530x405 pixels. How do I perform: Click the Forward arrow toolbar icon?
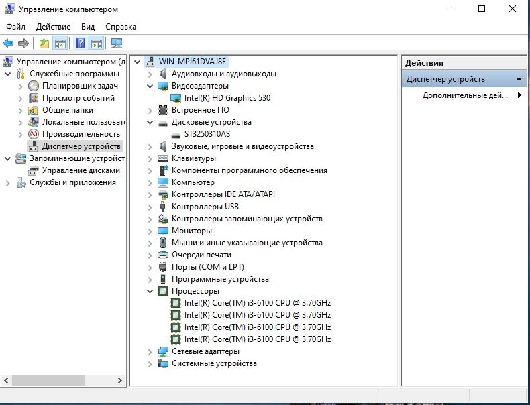[x=23, y=43]
